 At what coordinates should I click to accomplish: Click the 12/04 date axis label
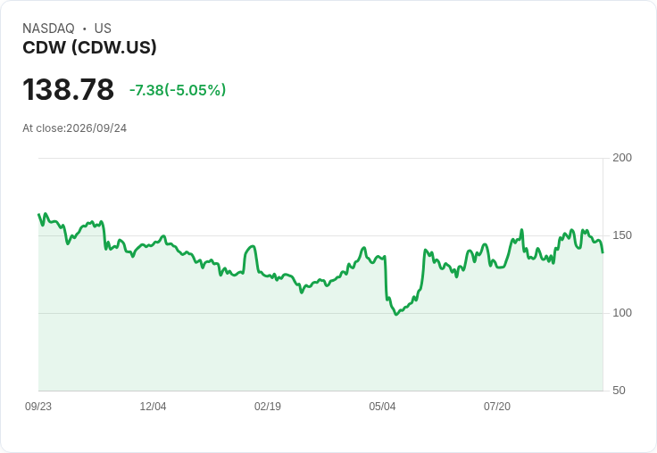153,407
